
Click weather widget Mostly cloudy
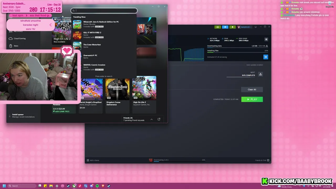(285, 186)
